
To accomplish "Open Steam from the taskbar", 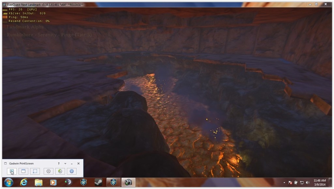I will 98,182.
